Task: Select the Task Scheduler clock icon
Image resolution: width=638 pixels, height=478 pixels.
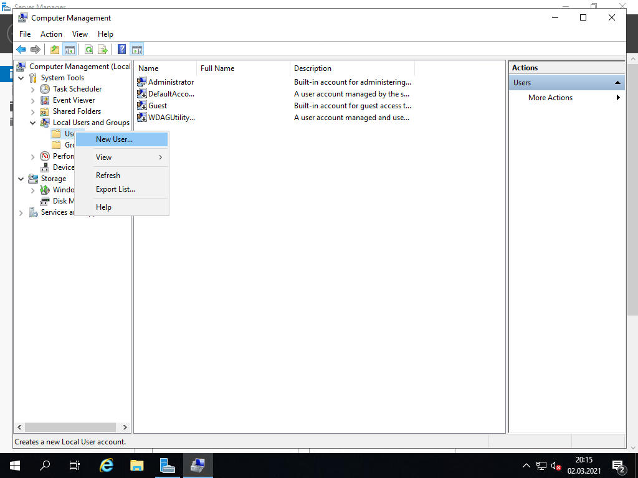Action: (x=45, y=89)
